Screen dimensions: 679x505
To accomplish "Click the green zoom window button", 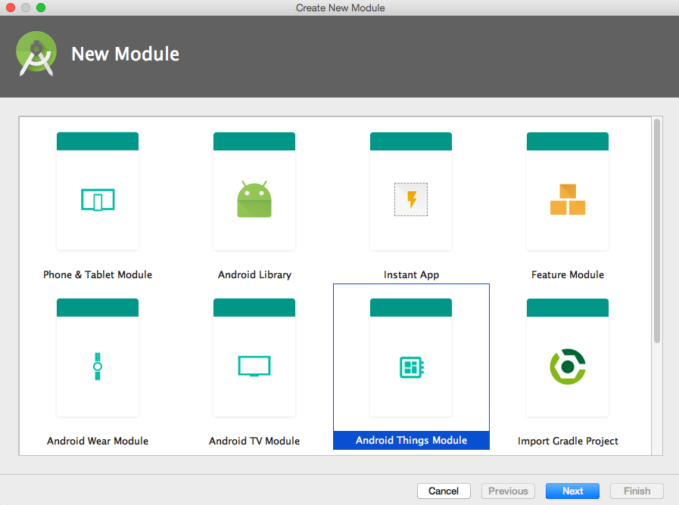I will pyautogui.click(x=41, y=8).
